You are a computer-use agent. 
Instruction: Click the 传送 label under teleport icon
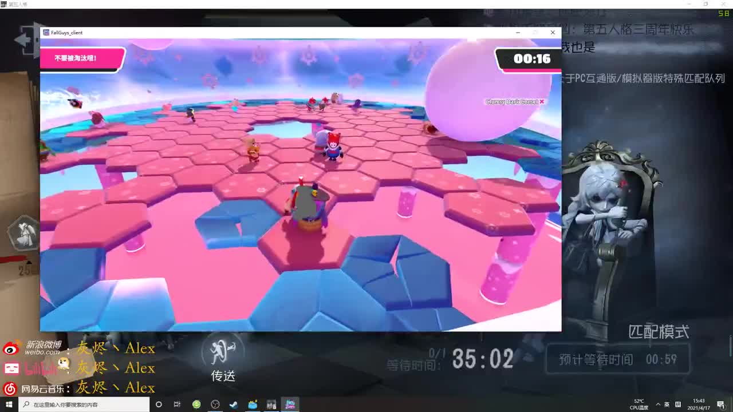[x=223, y=376]
